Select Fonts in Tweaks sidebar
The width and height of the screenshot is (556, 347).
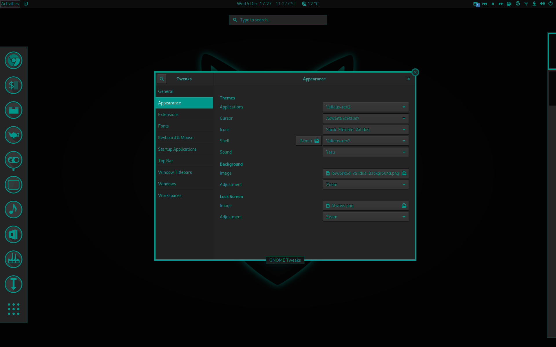[184, 126]
